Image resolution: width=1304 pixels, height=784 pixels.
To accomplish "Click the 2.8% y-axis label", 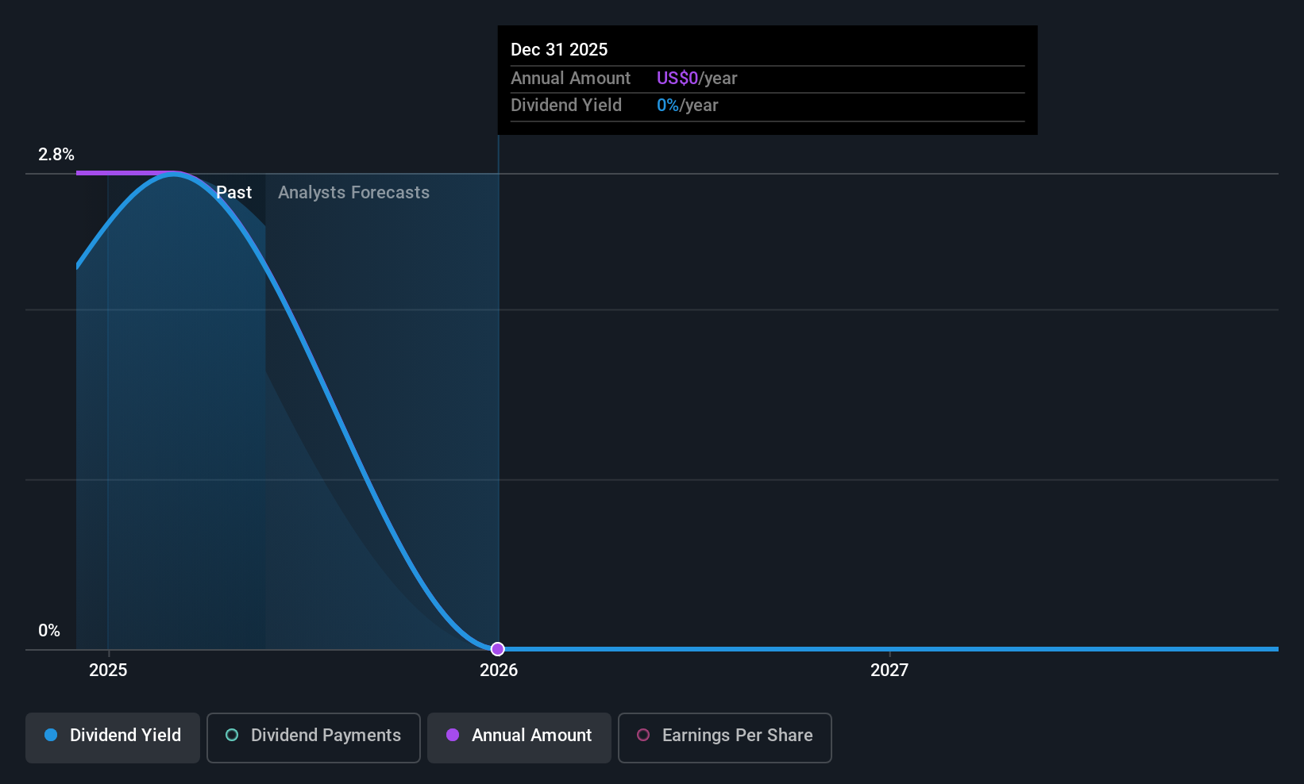I will pyautogui.click(x=56, y=154).
